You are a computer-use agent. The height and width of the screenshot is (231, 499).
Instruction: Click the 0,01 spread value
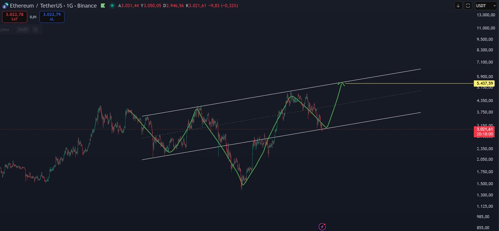33,17
